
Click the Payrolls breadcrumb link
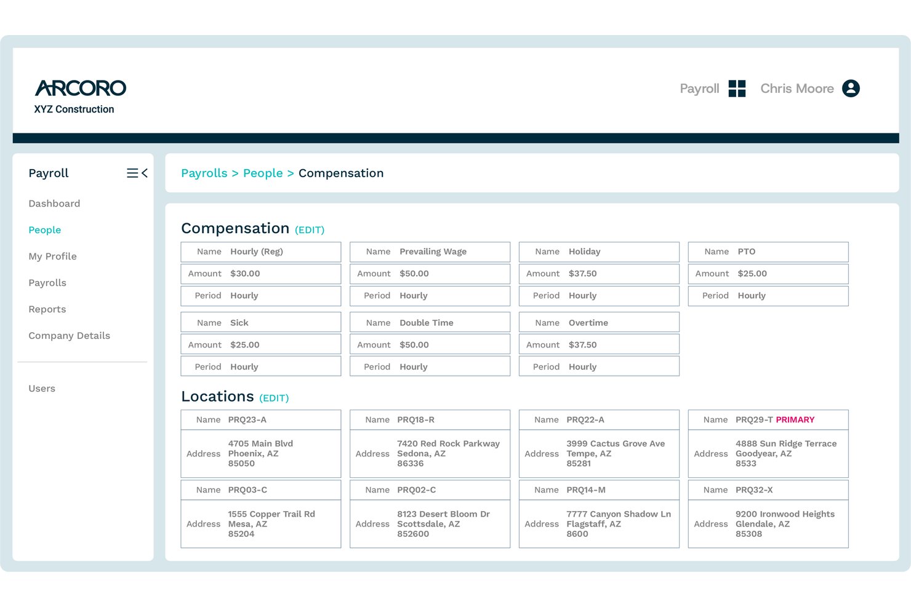click(x=204, y=173)
